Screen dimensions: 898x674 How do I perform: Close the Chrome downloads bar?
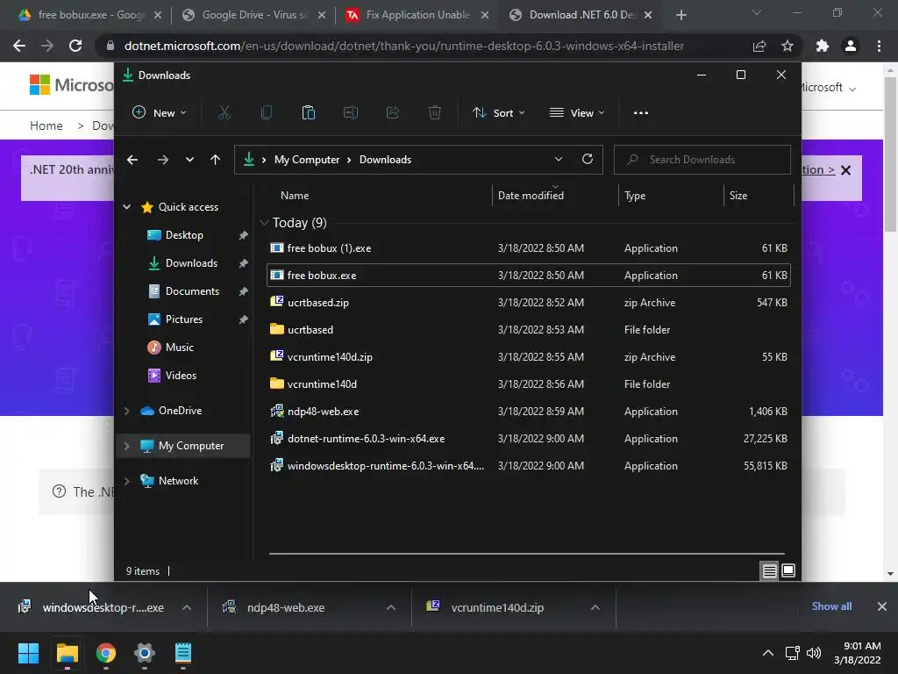point(882,606)
